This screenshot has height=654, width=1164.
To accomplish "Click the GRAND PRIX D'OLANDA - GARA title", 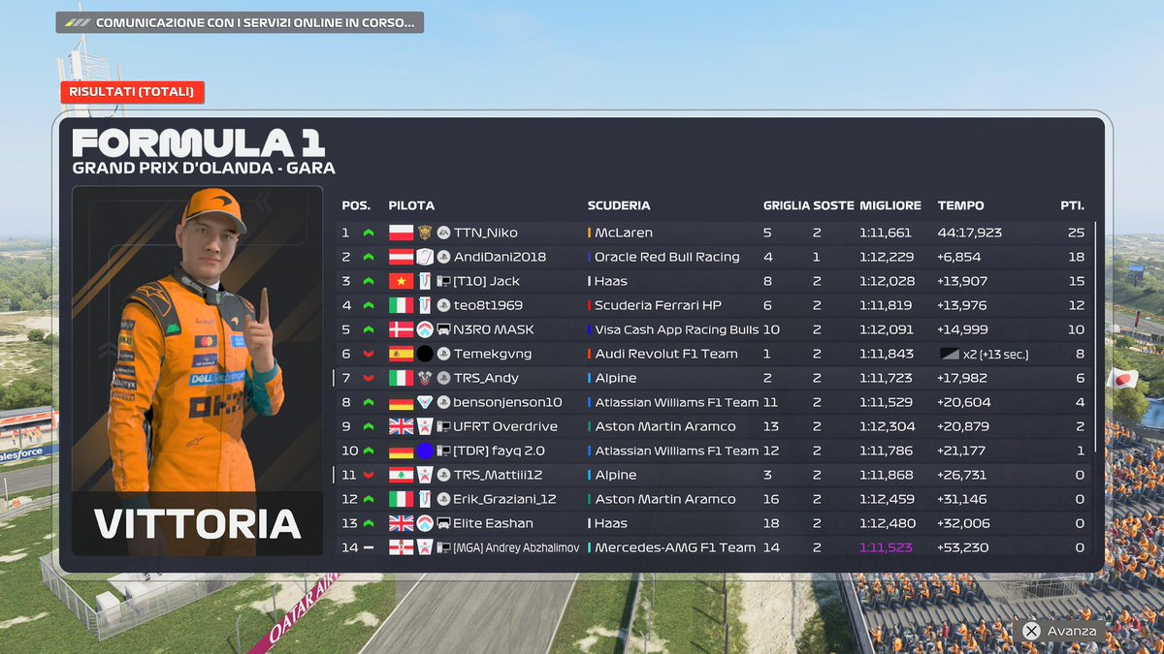I will pos(204,168).
